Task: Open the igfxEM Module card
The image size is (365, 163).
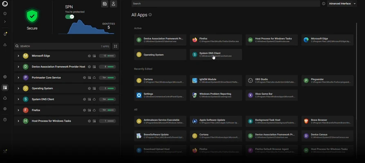Action: point(216,81)
